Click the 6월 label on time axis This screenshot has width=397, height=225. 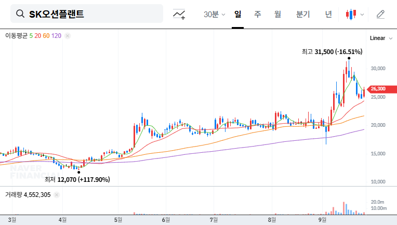coord(166,220)
